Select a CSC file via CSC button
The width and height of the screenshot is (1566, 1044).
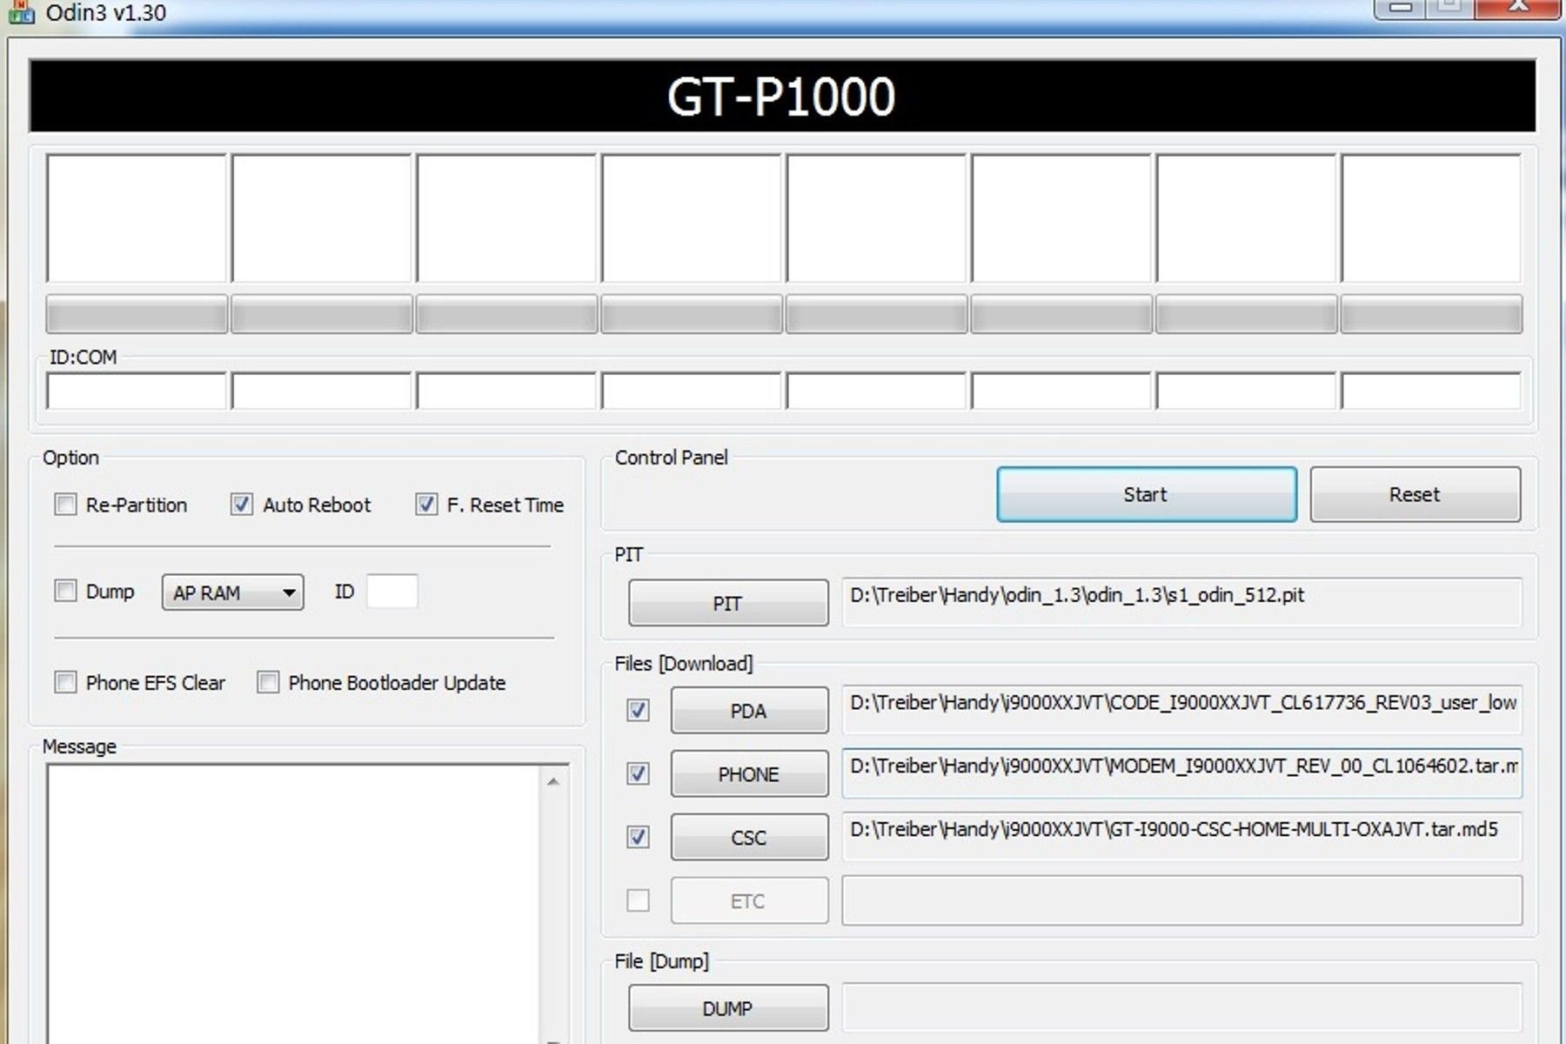tap(749, 837)
